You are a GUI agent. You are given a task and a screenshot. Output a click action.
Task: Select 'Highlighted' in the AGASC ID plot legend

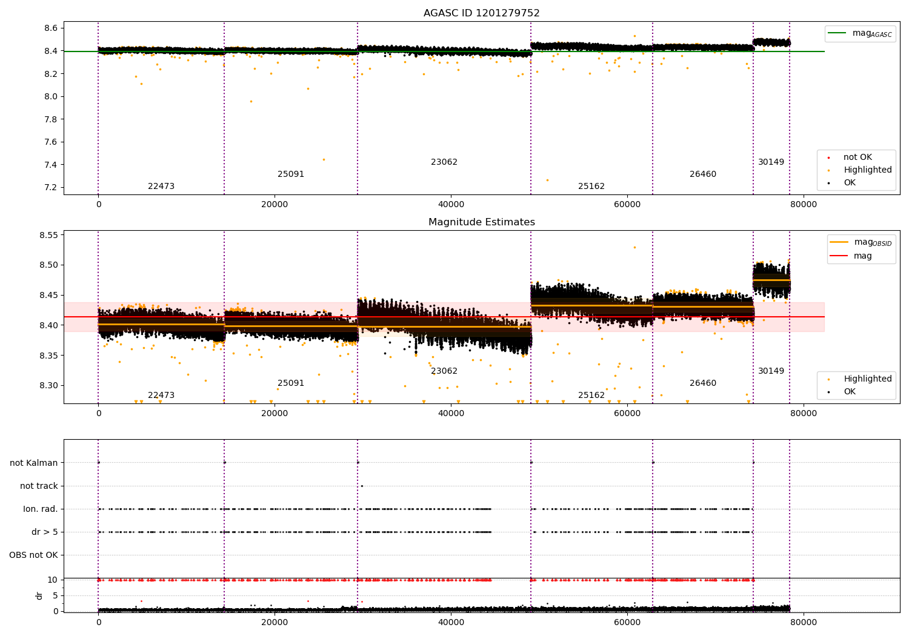pyautogui.click(x=867, y=170)
